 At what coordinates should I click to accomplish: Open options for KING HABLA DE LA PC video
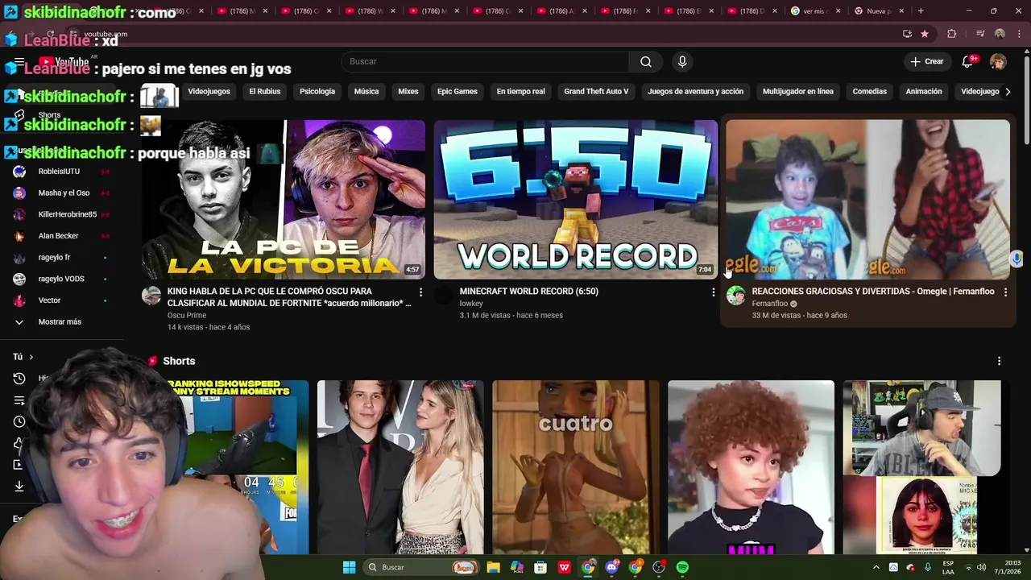coord(420,292)
